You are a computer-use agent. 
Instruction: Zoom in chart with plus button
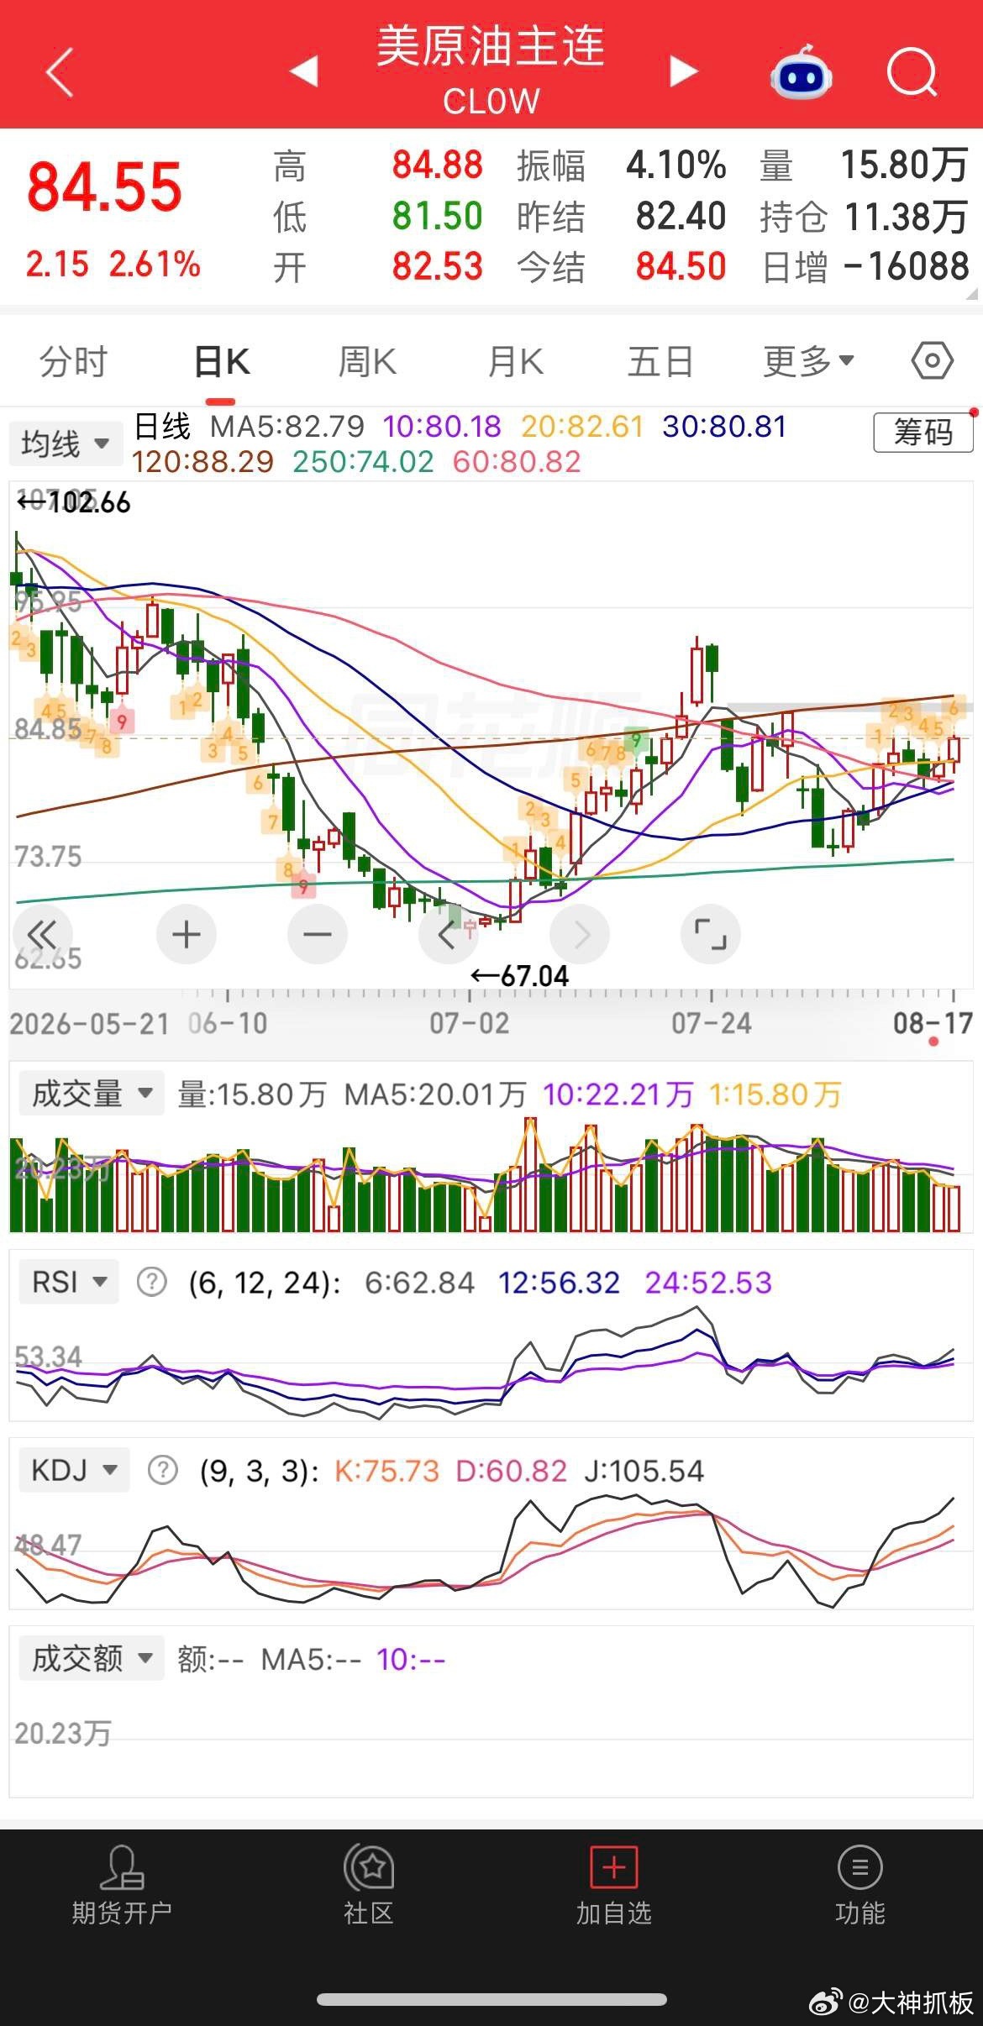(187, 934)
